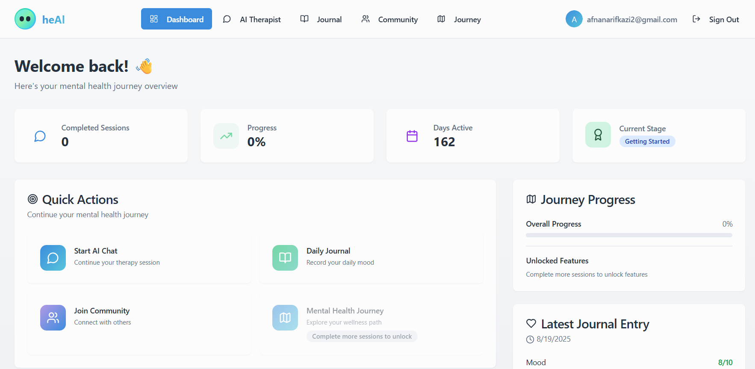Click the dashboard grid icon in navbar
Screen dimensions: 755x369
(154, 19)
